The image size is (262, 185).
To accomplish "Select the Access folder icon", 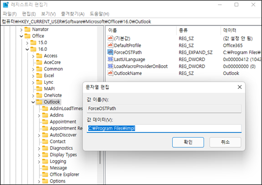I will pyautogui.click(x=39, y=56).
